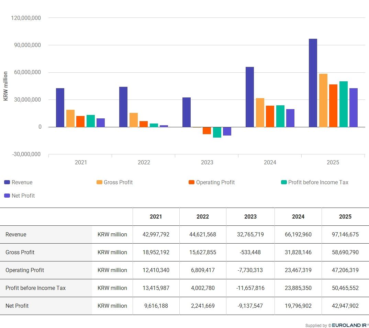Click the 2025 Gross Profit bar
369x328 pixels.
(323, 101)
